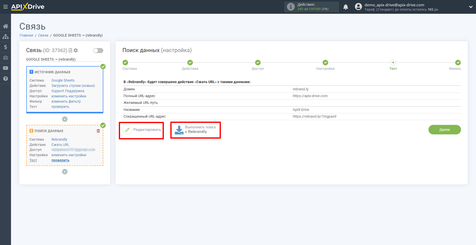476x245 pixels.
Task: Click ИСТОЧНИК ДАННЫХ block header
Action: pyautogui.click(x=52, y=72)
